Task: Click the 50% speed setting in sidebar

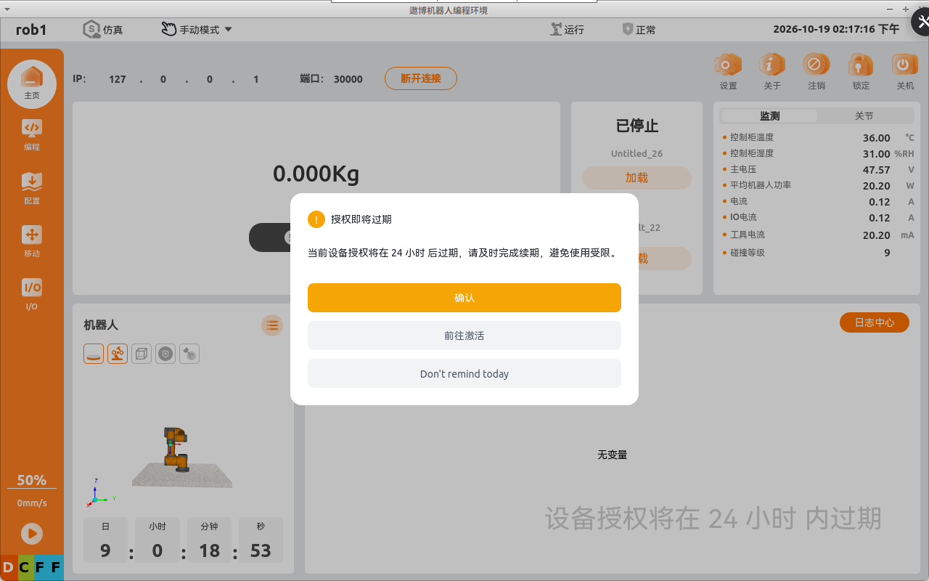Action: (x=32, y=480)
